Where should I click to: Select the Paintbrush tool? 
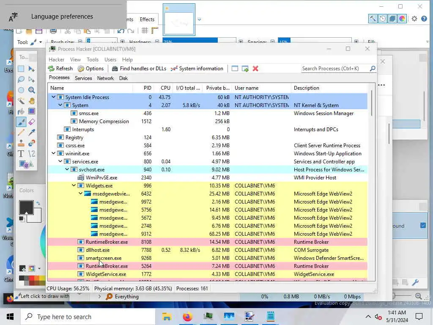(x=21, y=122)
